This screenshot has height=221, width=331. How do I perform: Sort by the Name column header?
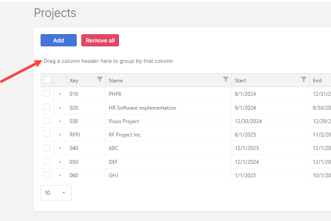[x=116, y=81]
